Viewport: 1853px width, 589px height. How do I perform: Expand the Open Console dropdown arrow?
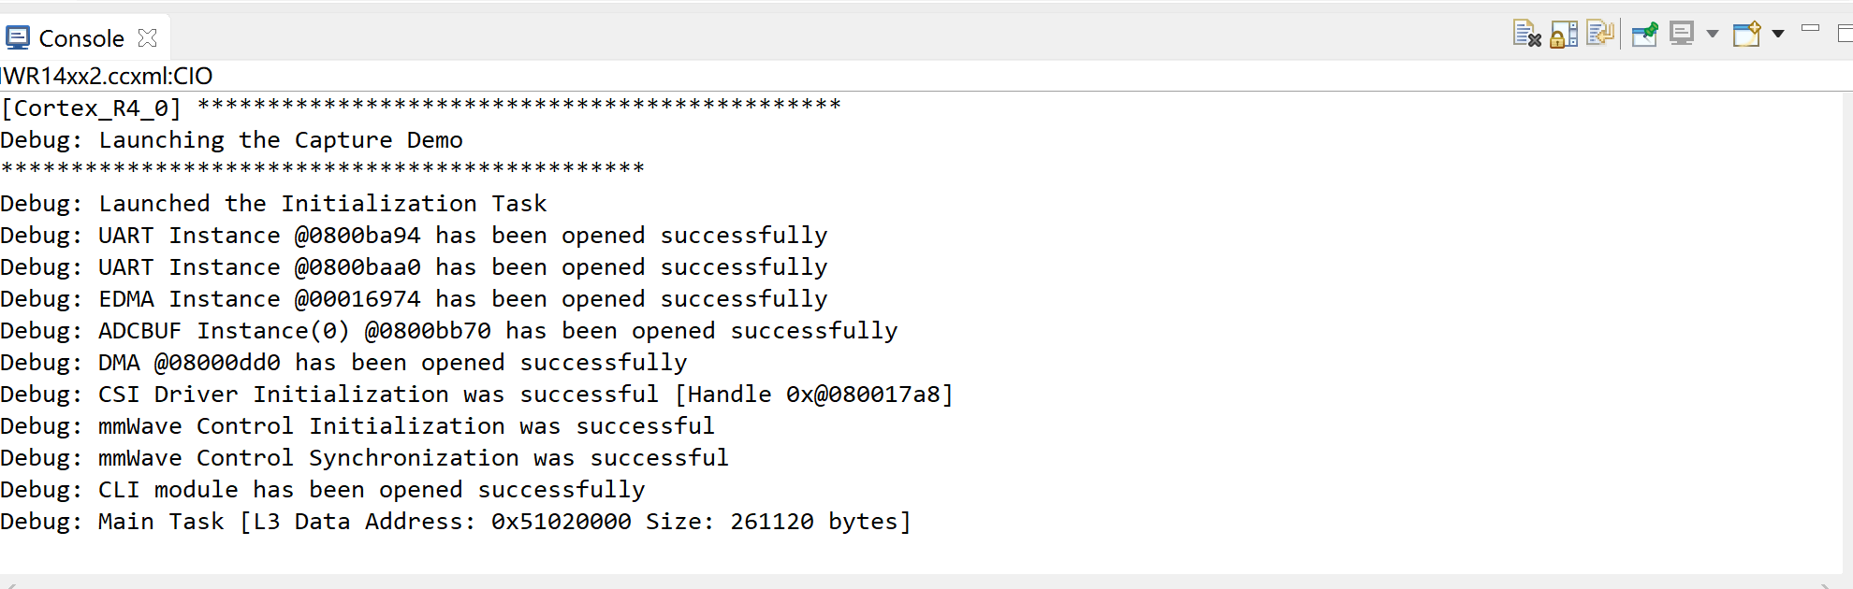1778,35
